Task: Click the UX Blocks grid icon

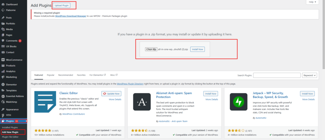Action: 3,47
